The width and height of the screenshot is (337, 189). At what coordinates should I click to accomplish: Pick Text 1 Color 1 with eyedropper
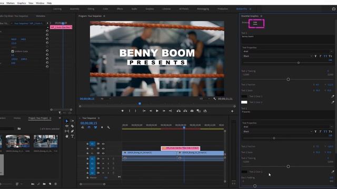[x=333, y=96]
